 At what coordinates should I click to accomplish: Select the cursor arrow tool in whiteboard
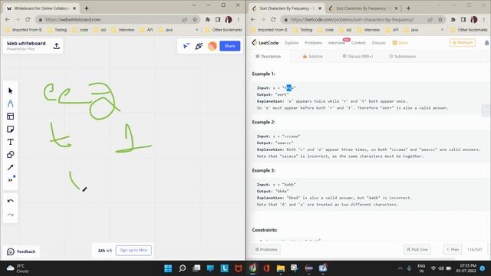tap(10, 90)
